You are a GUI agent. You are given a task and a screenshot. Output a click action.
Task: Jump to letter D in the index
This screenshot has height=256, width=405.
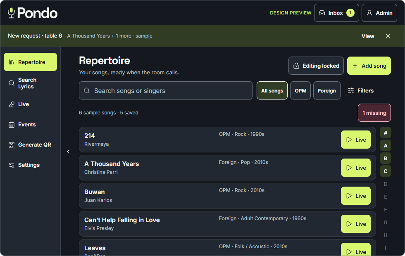(x=385, y=184)
